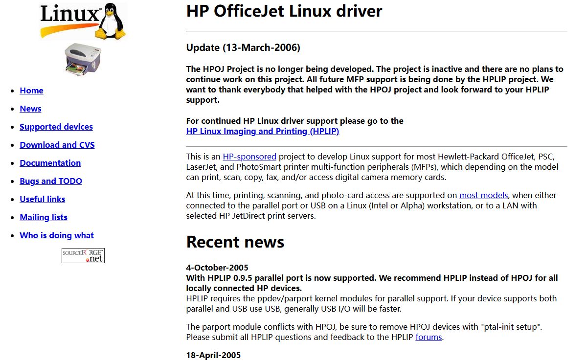Click the Update (13-March-2006) heading
The height and width of the screenshot is (362, 587).
(x=243, y=47)
